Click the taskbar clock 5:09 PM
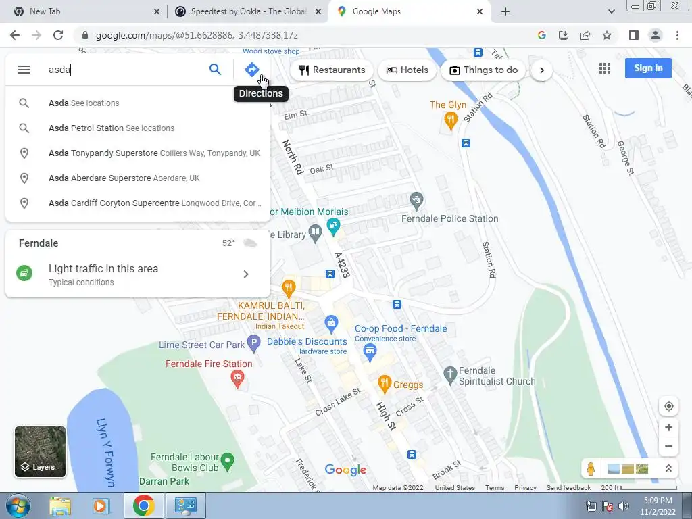 pyautogui.click(x=658, y=501)
